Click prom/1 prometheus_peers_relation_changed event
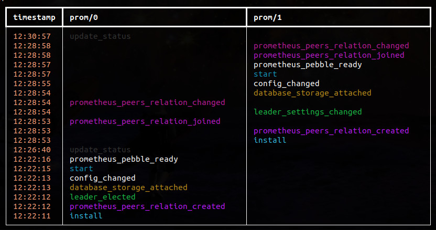 pos(331,46)
